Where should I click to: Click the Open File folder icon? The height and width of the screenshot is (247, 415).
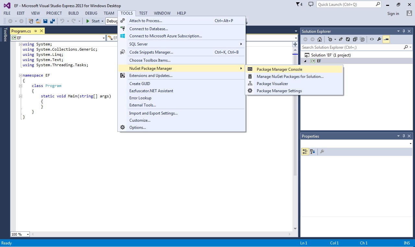[x=38, y=21]
